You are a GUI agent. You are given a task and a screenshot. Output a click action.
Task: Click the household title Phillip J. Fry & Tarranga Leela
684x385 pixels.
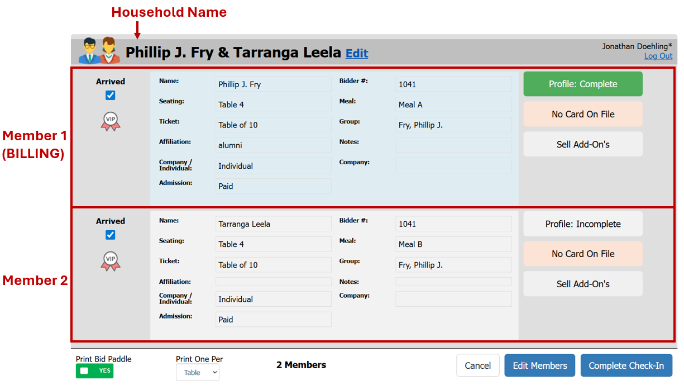233,53
